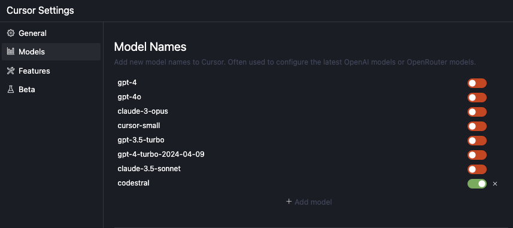The height and width of the screenshot is (228, 513).
Task: Click the Beta flask icon
Action: click(11, 89)
